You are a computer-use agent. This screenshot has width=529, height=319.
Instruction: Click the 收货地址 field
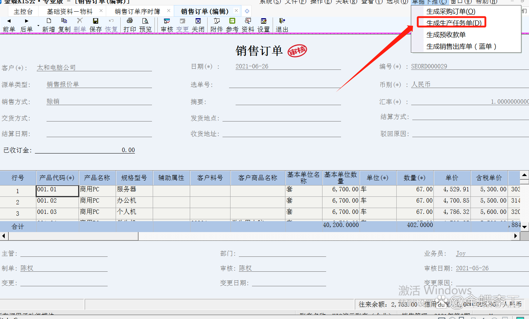tap(281, 133)
